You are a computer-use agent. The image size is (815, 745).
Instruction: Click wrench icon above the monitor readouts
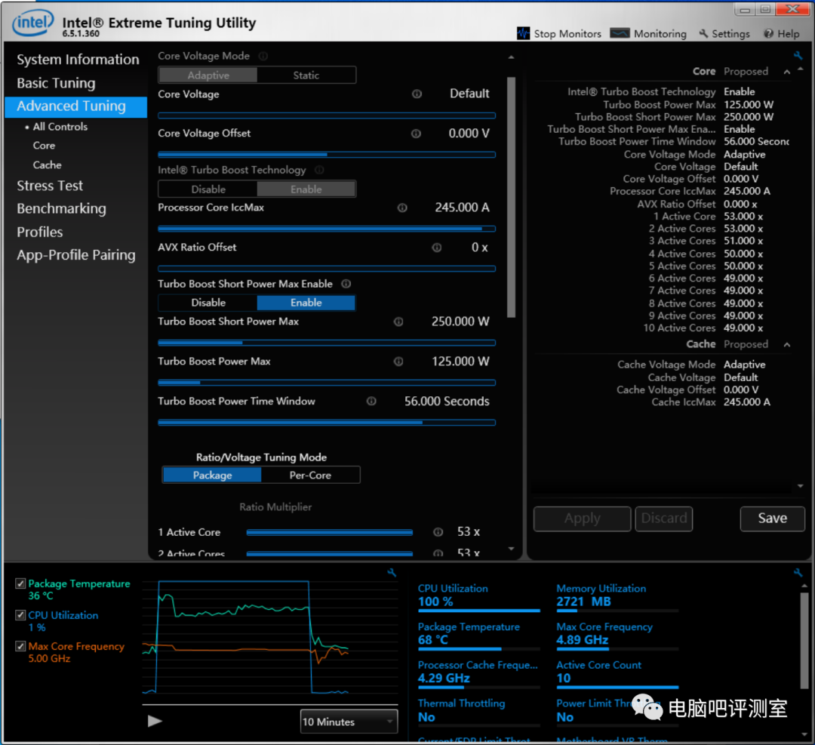tap(798, 572)
